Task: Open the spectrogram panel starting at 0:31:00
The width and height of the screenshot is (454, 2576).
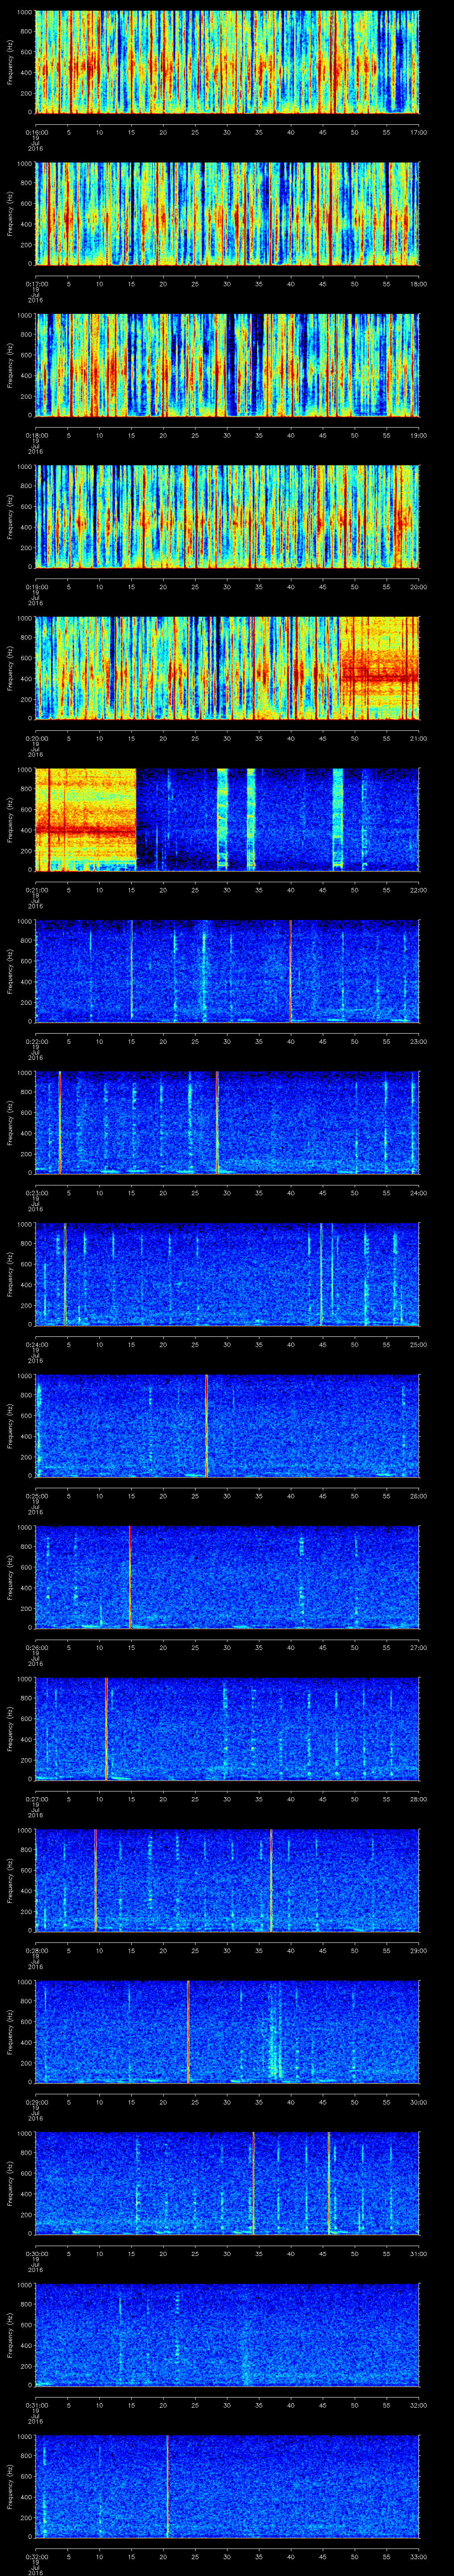Action: pyautogui.click(x=227, y=2334)
